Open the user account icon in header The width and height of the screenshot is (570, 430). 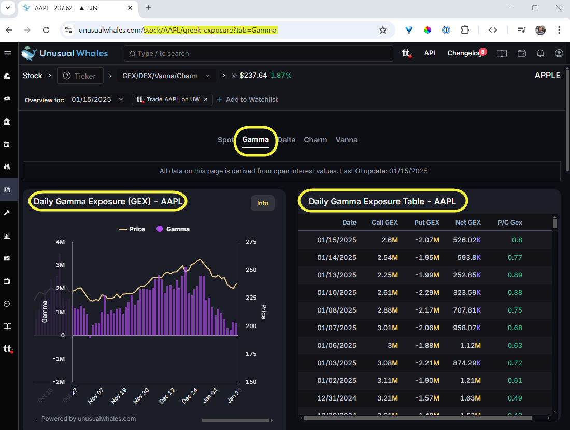coord(559,53)
